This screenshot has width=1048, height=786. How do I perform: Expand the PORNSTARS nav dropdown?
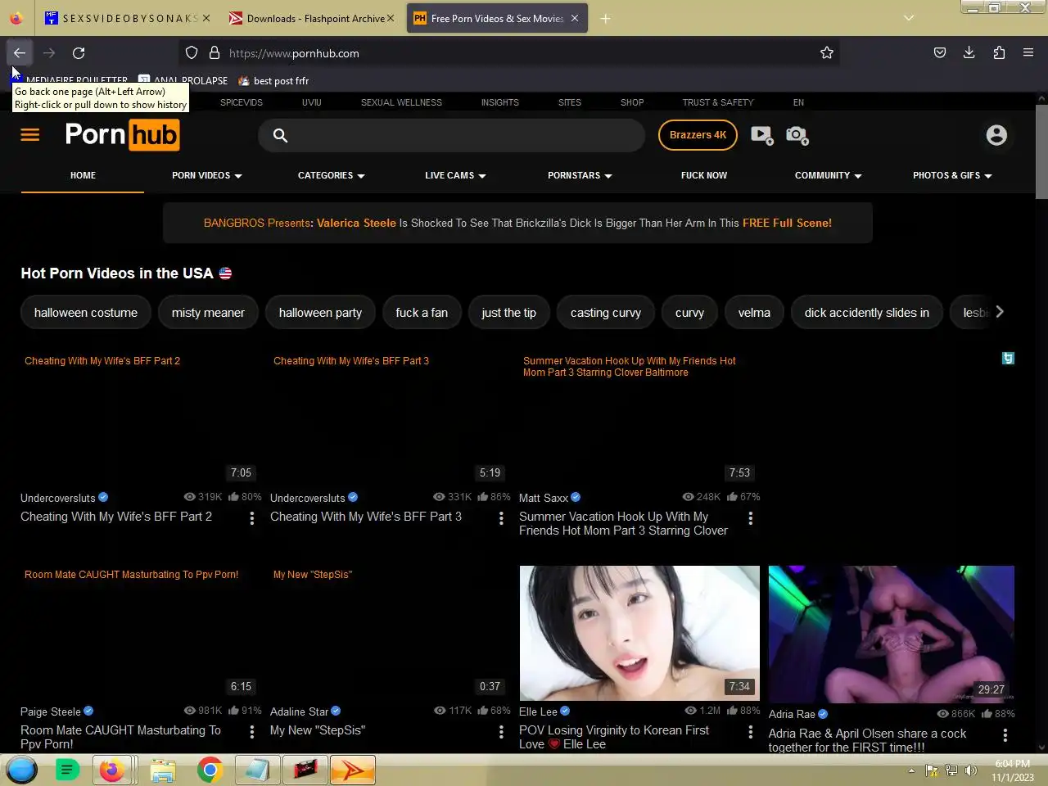pyautogui.click(x=580, y=175)
